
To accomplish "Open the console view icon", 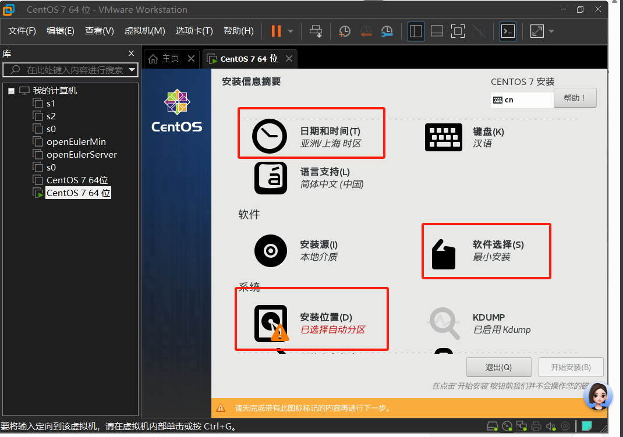I will point(508,31).
